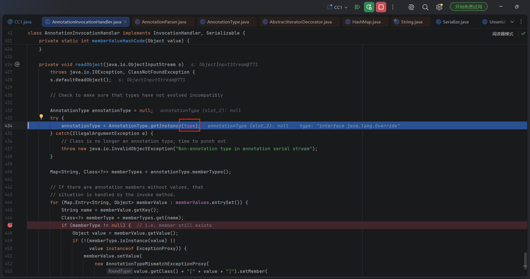Click line number 434 in the gutter

pos(8,126)
